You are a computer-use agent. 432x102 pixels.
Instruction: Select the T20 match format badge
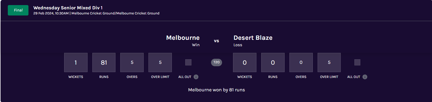pos(216,62)
